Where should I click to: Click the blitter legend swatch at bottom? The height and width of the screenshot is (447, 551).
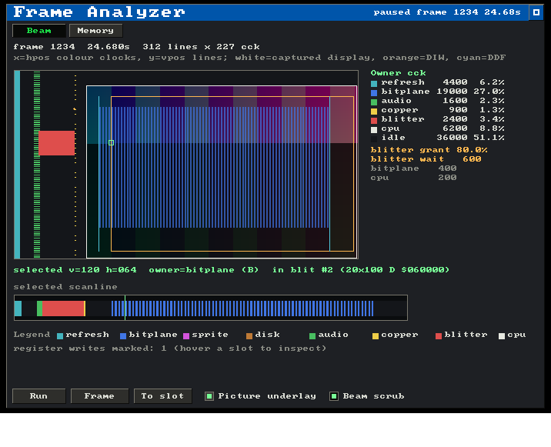439,336
